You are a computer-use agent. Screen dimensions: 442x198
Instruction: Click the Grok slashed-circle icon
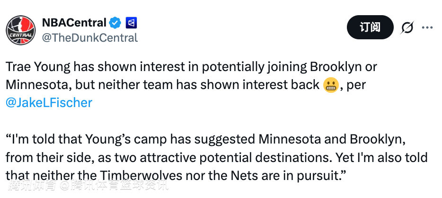(407, 27)
